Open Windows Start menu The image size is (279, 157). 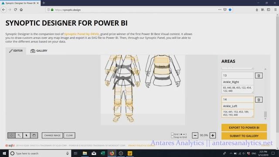point(4,153)
